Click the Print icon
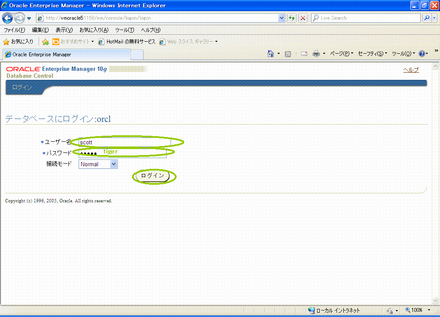 316,54
